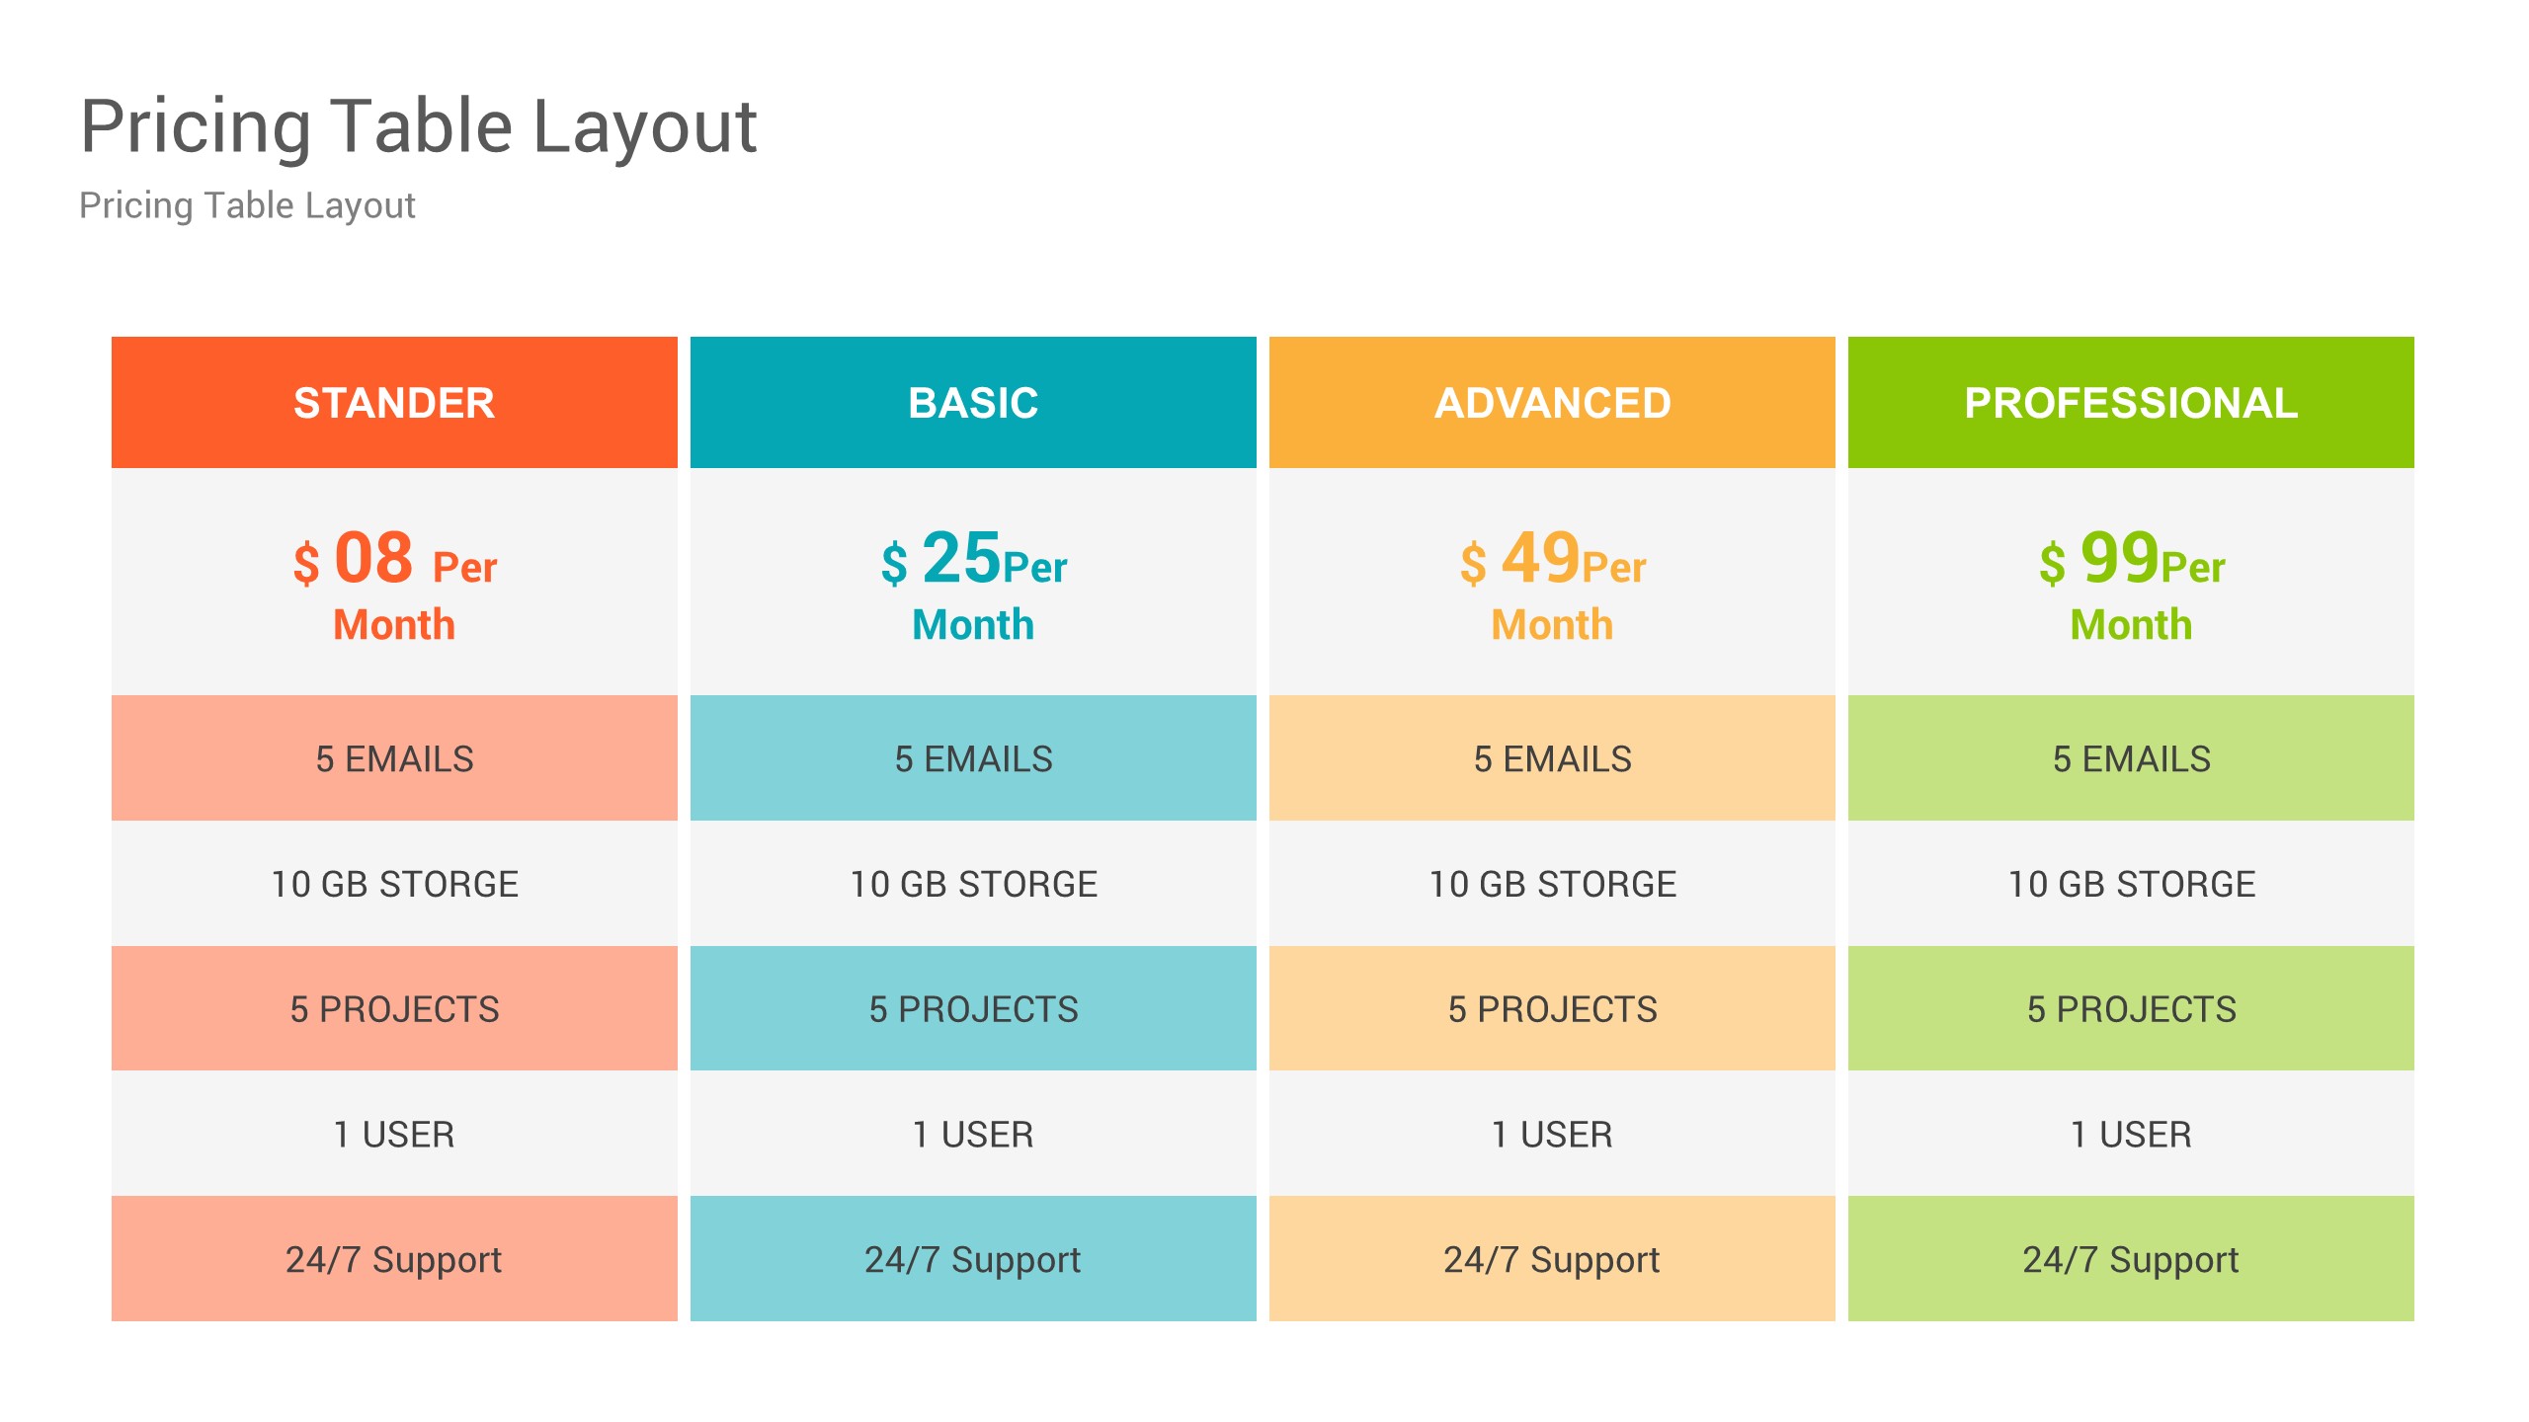Select 24/7 Support in the BASIC column
The image size is (2529, 1422).
click(973, 1259)
